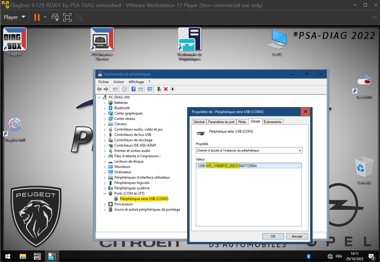Pause the virtual machine with orange pause button
The height and width of the screenshot is (262, 380).
tap(37, 17)
